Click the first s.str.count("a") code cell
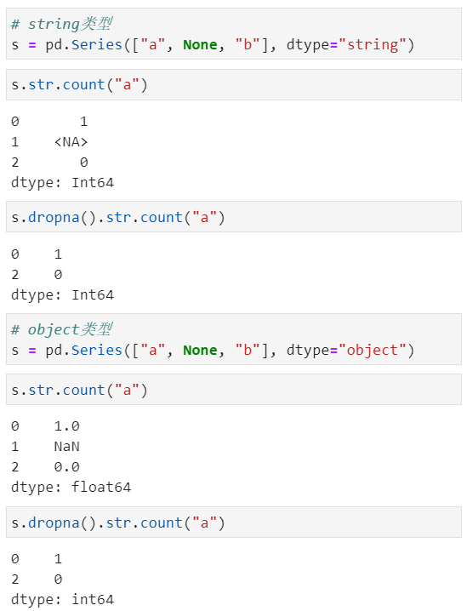 234,84
